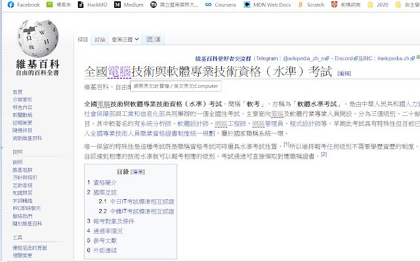Open sidebar link 聯絡我們
420x262 pixels.
[22, 216]
